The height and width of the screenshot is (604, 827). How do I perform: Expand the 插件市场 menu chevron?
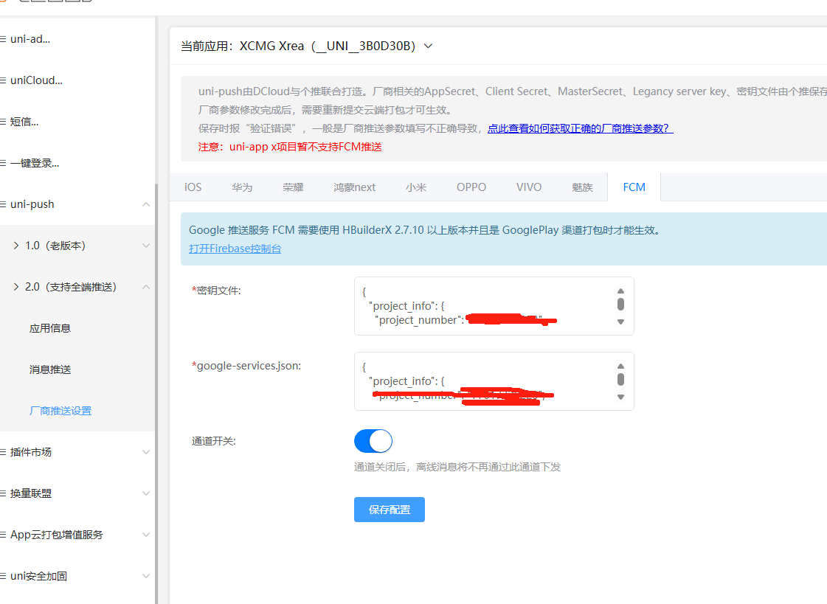click(146, 452)
